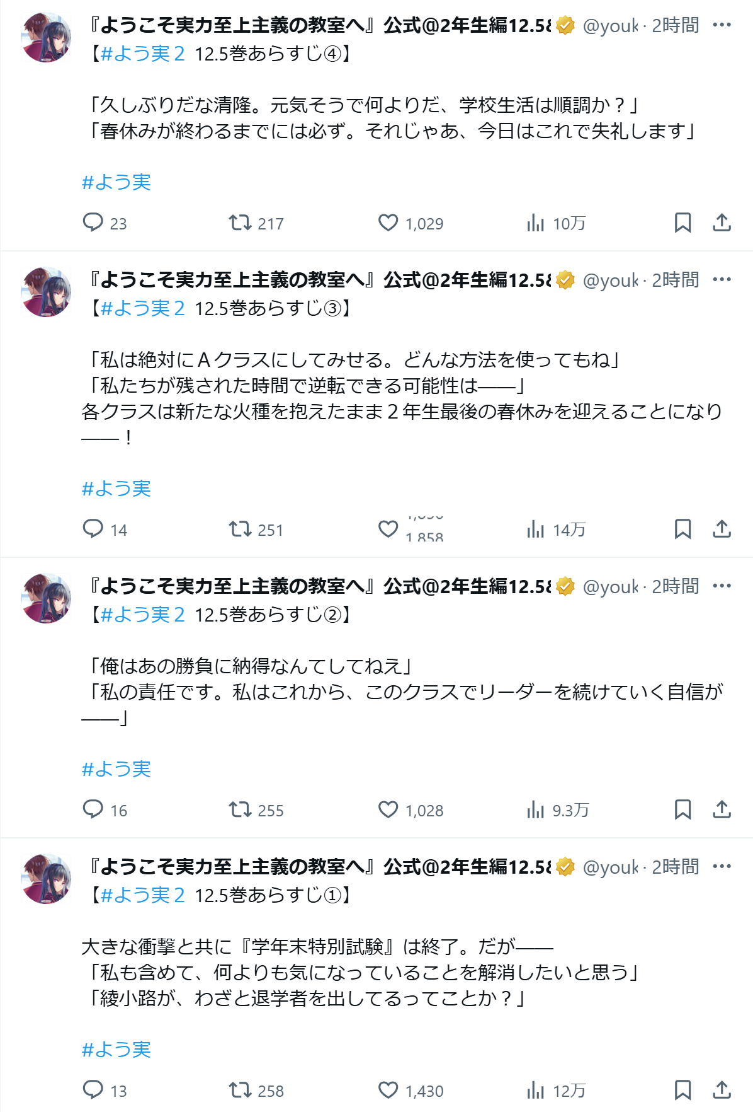The height and width of the screenshot is (1112, 753).
Task: Open profile avatar of the あらすじ③ post
Action: pos(46,292)
